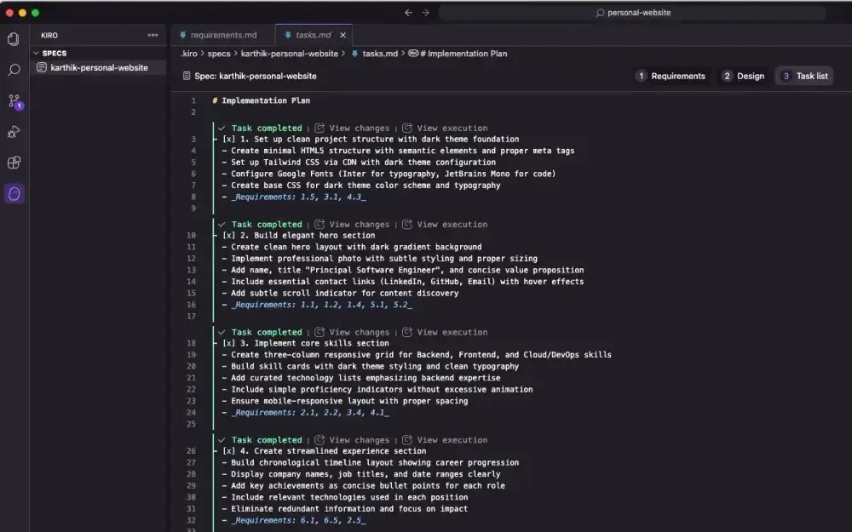Open the Search icon in activity bar

(x=14, y=70)
